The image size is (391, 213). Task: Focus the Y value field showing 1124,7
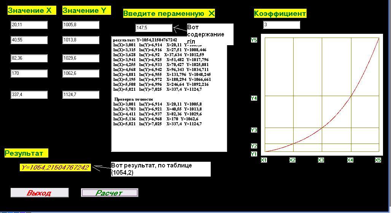click(81, 95)
